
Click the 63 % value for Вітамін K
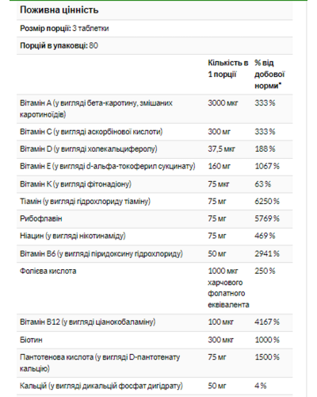pos(263,184)
